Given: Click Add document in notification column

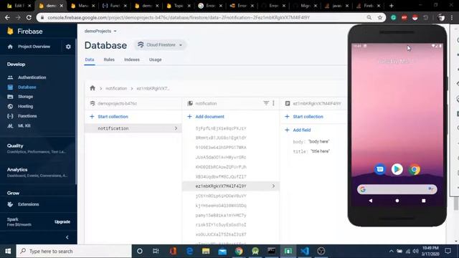Looking at the screenshot, I should 206,116.
